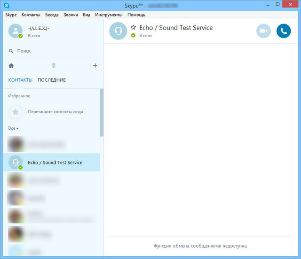The image size is (301, 259).
Task: Click the Echo online status icon in header
Action: pyautogui.click(x=133, y=35)
